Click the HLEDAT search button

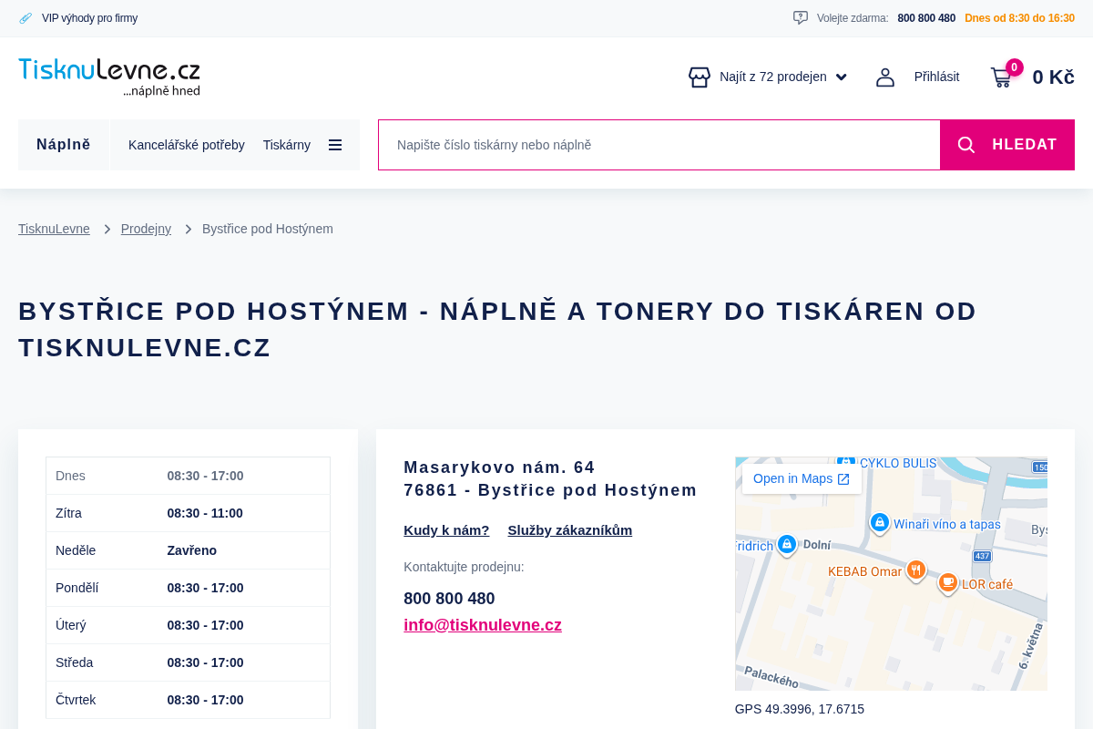[x=1007, y=145]
